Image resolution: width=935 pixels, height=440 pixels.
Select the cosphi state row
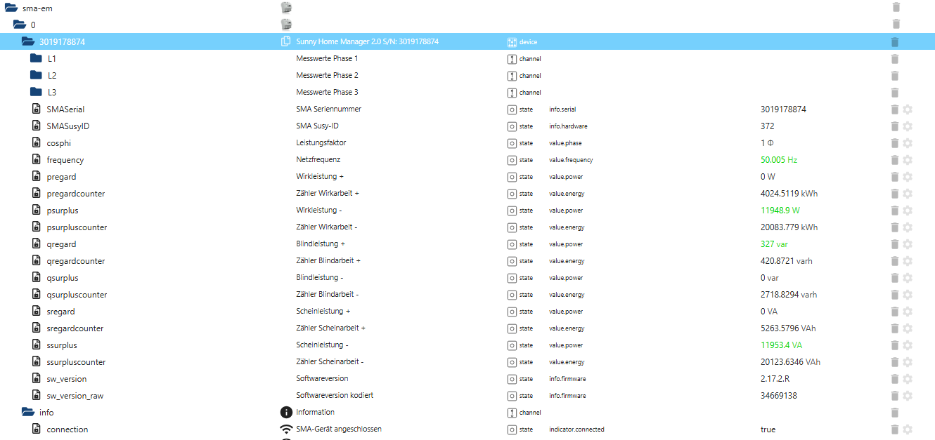468,143
